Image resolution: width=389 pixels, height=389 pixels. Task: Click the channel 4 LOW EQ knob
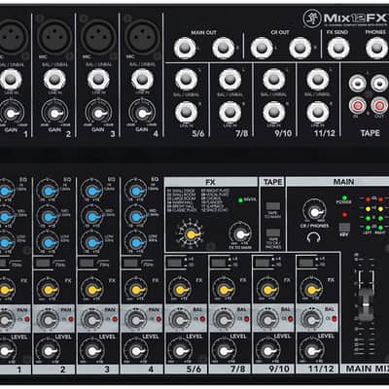[136, 242]
